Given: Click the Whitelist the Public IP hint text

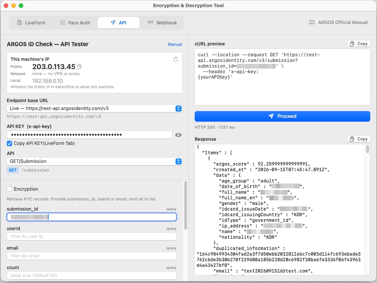Looking at the screenshot, I should click(63, 87).
